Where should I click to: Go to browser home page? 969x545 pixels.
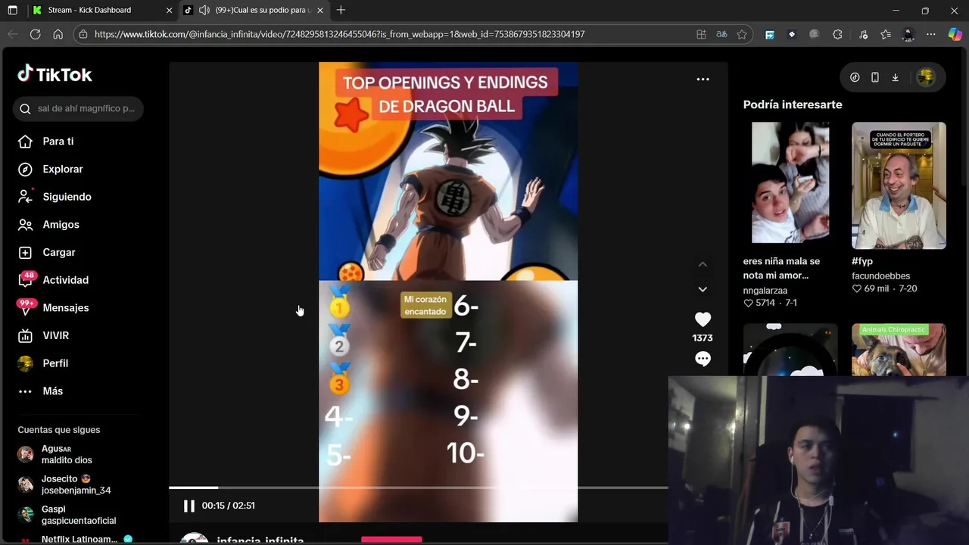58,34
